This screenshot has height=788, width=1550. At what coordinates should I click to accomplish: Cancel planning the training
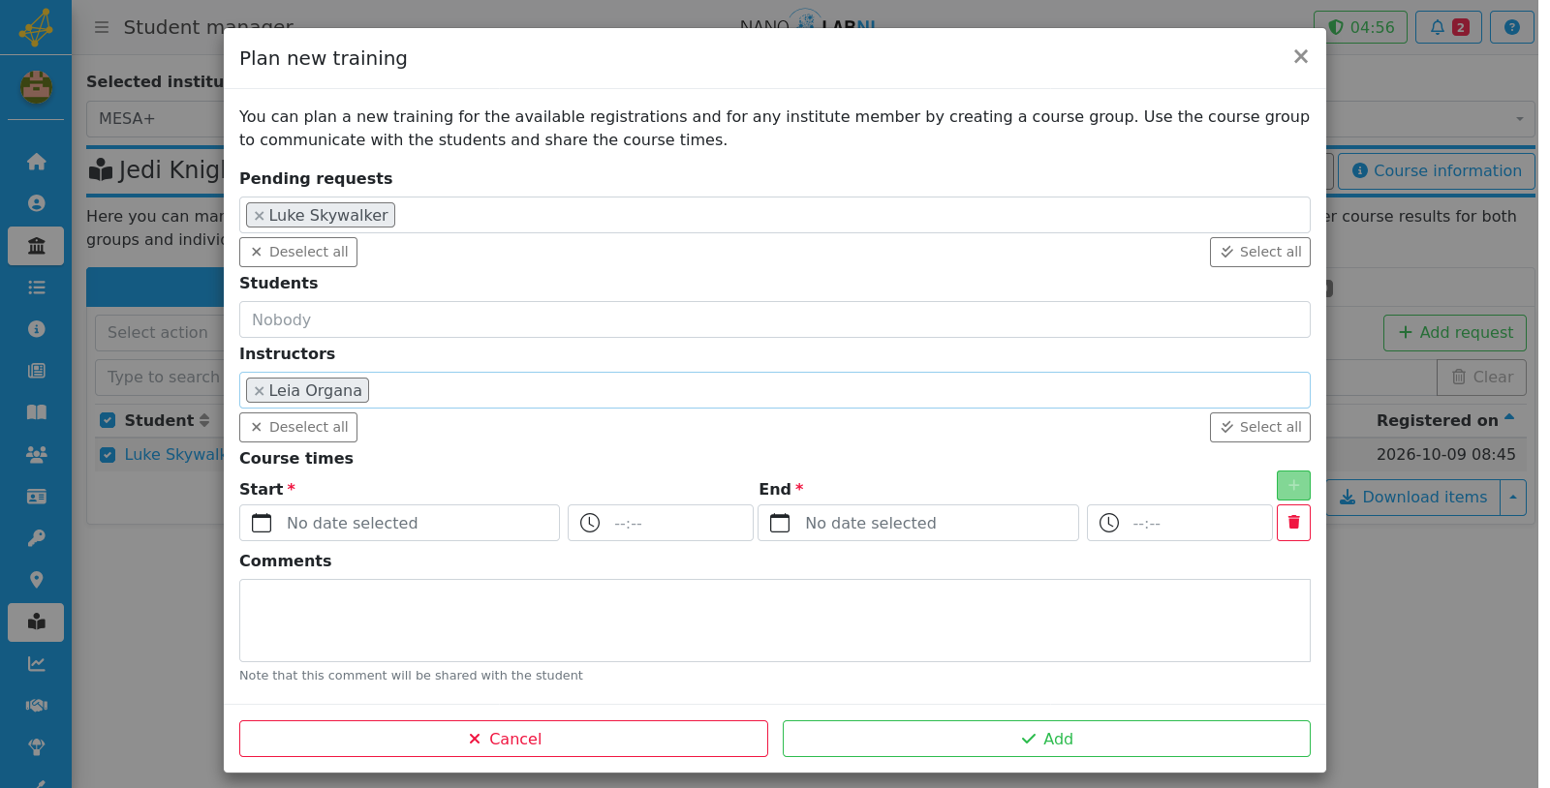coord(504,739)
